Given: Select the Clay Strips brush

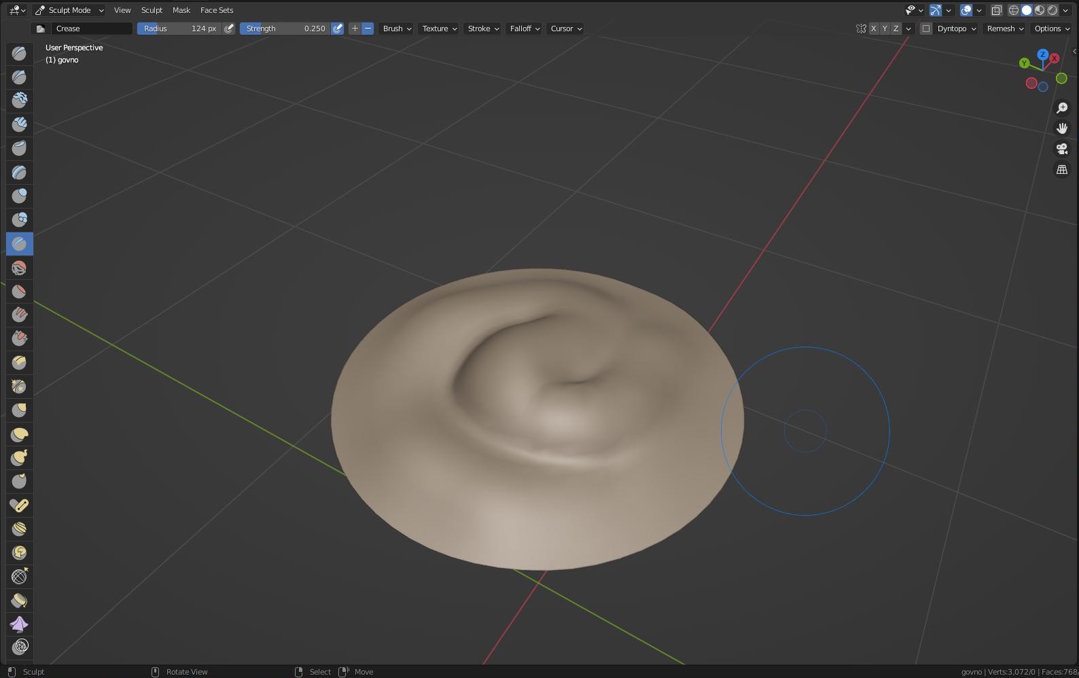Looking at the screenshot, I should click(19, 125).
